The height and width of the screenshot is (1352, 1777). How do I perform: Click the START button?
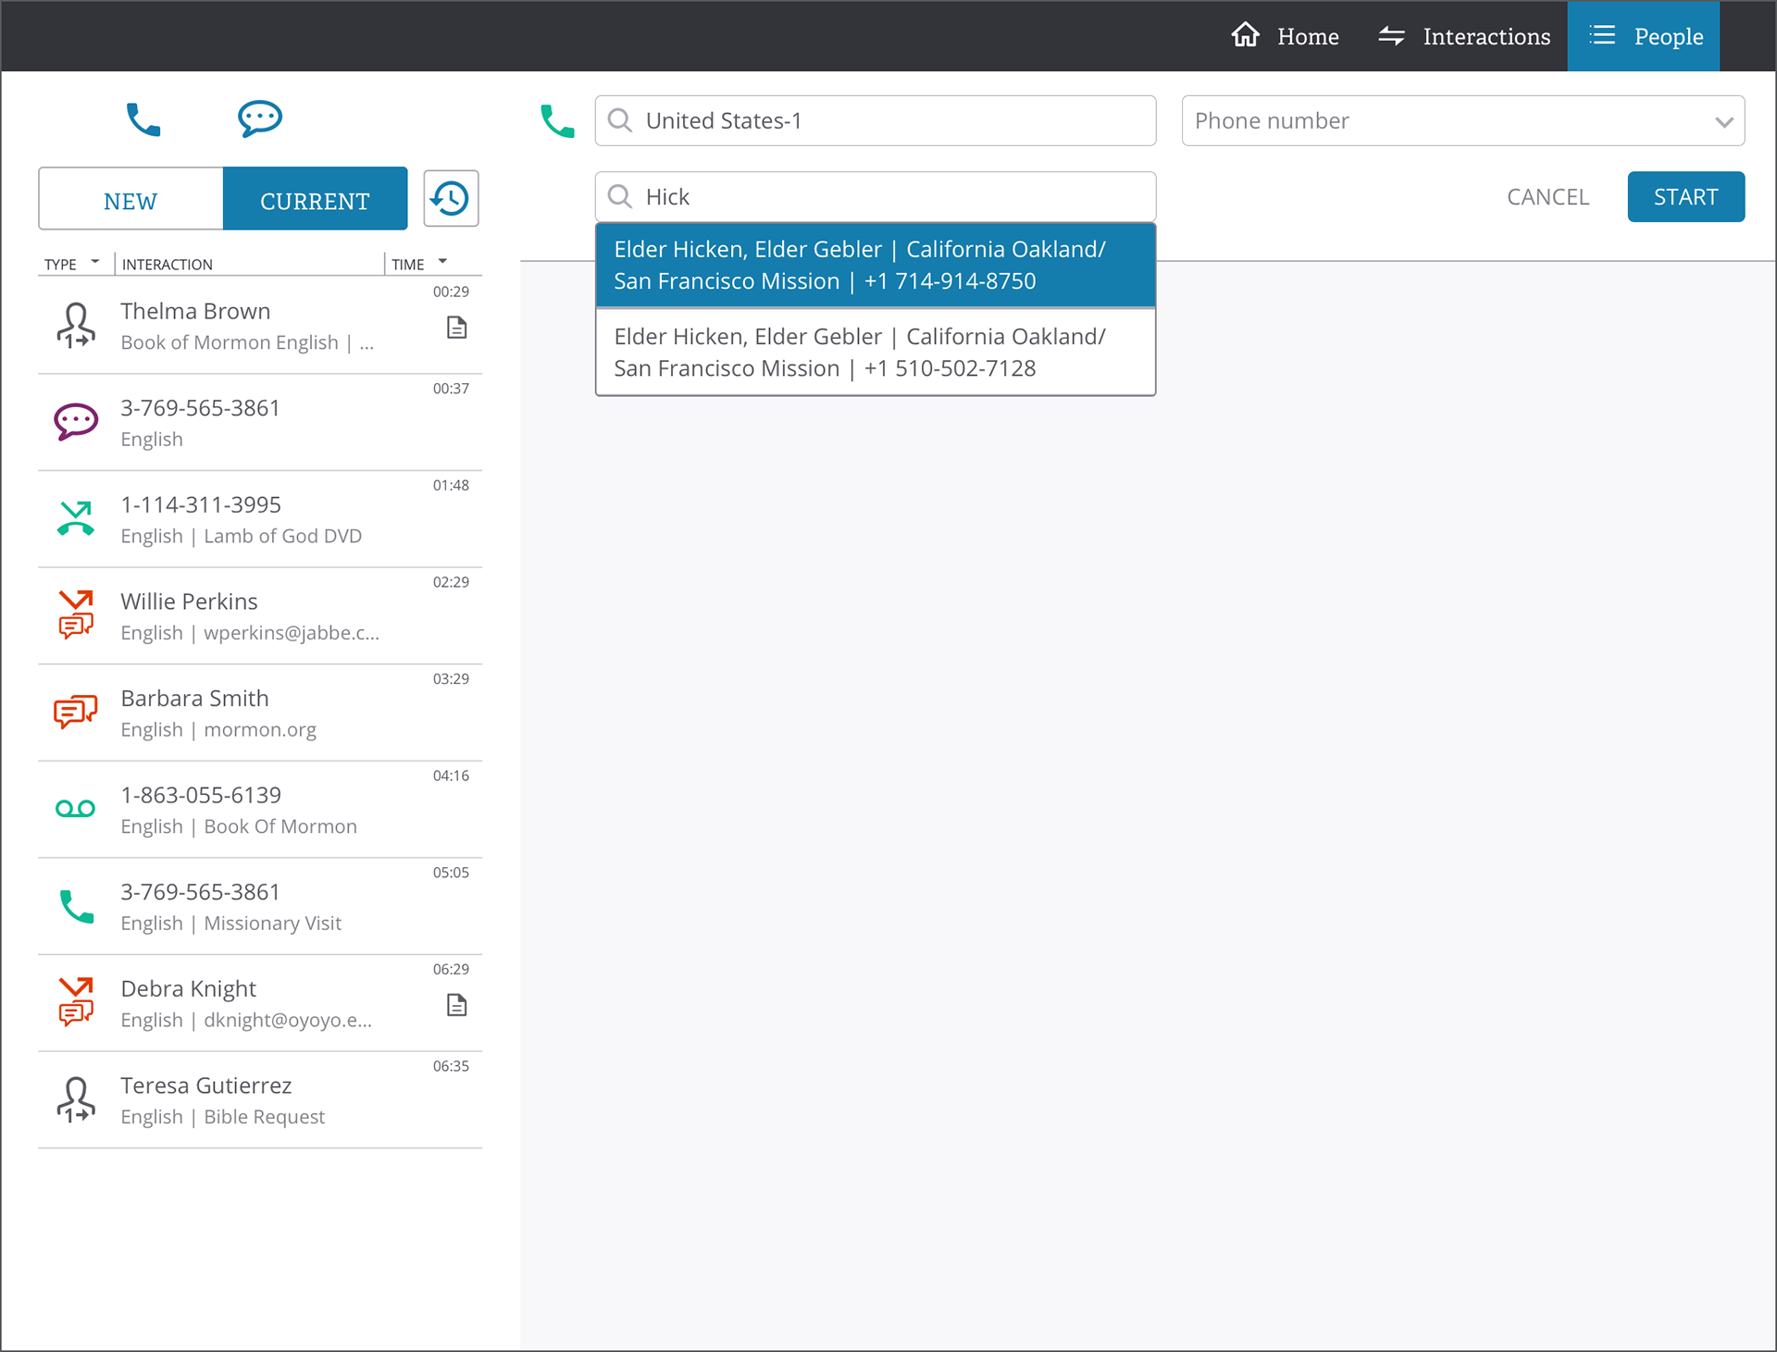coord(1686,196)
